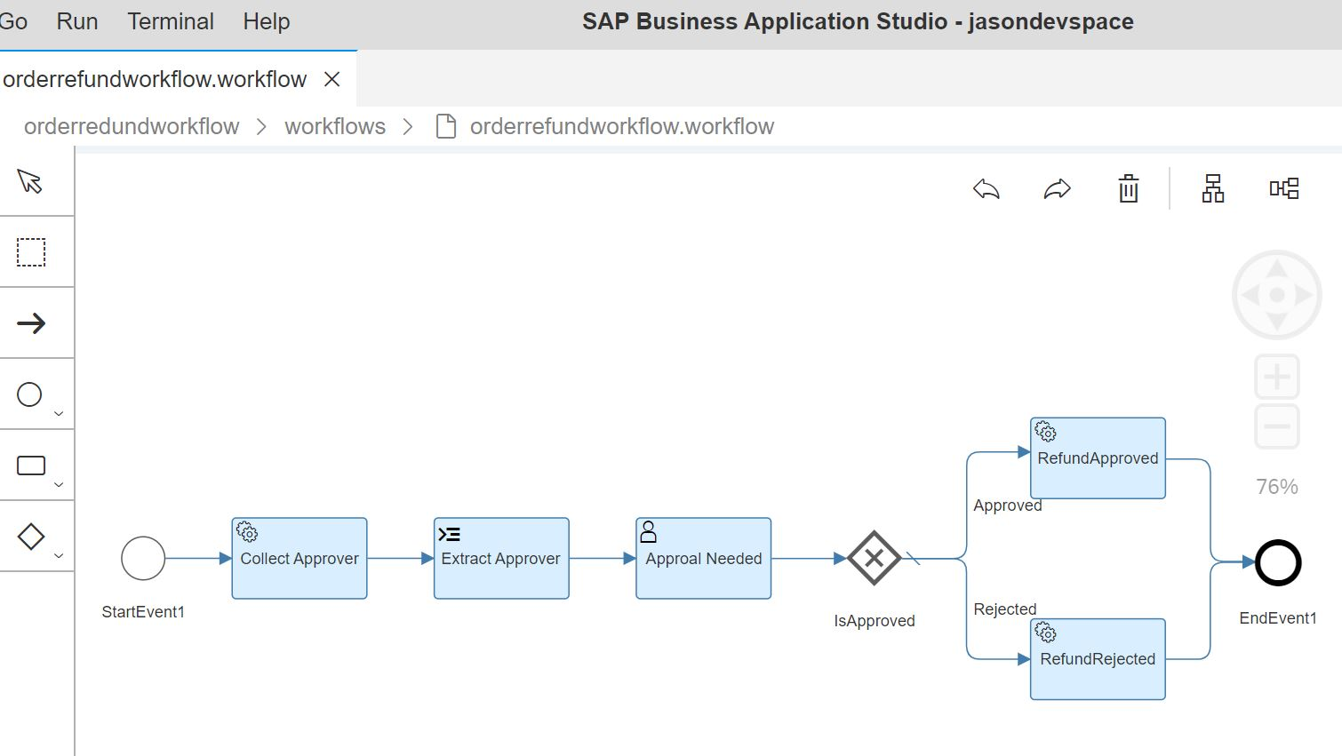This screenshot has width=1342, height=756.
Task: Click the user icon on Approal Needed
Action: pos(649,532)
